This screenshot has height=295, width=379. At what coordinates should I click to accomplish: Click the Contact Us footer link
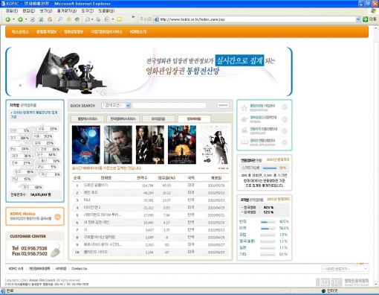pos(80,269)
